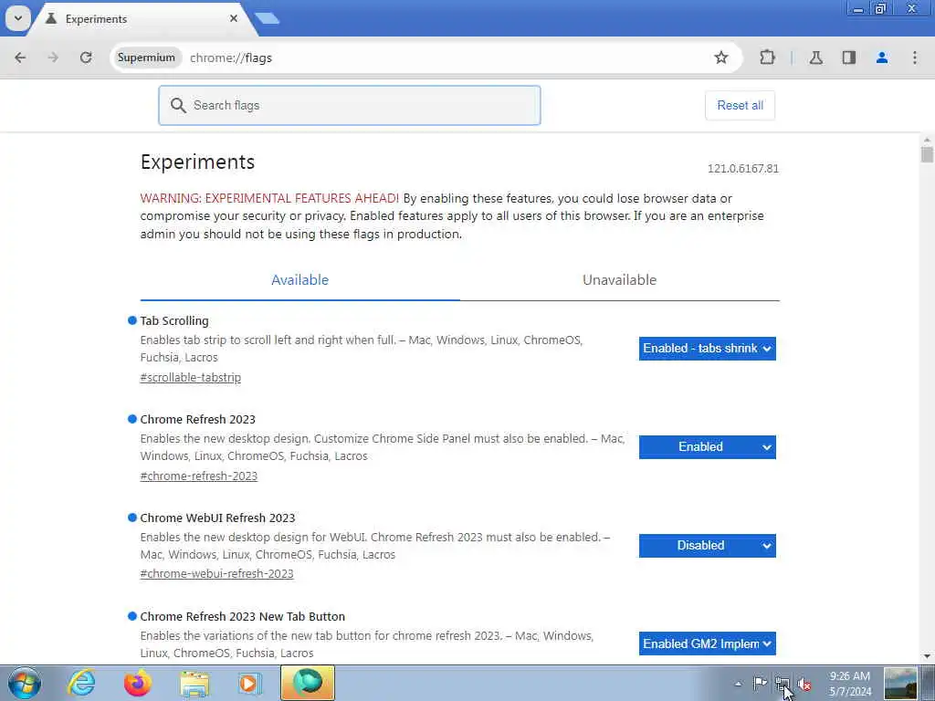935x701 pixels.
Task: Launch Firefox from the taskbar
Action: coord(138,683)
